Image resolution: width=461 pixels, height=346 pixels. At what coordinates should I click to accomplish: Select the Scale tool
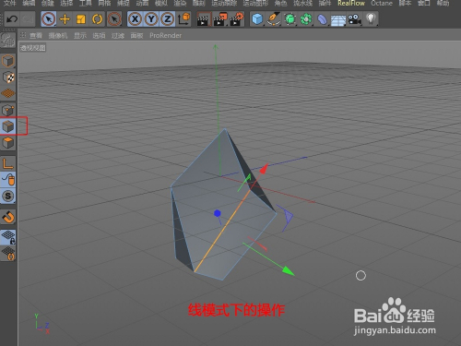point(81,19)
